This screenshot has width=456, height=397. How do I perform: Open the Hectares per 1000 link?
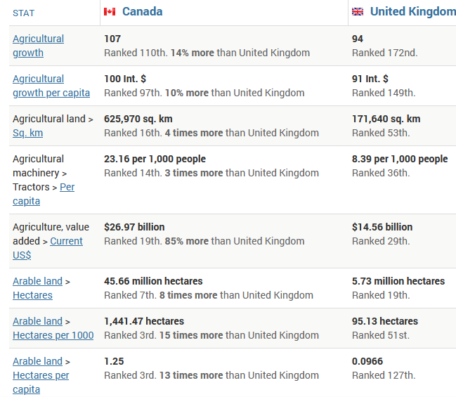(x=53, y=335)
